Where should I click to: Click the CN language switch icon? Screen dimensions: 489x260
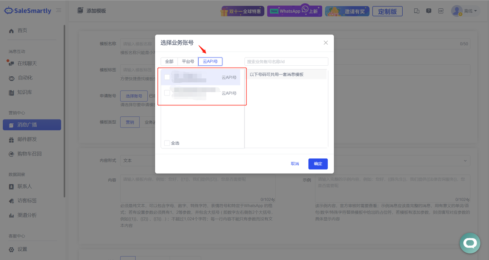(x=441, y=11)
